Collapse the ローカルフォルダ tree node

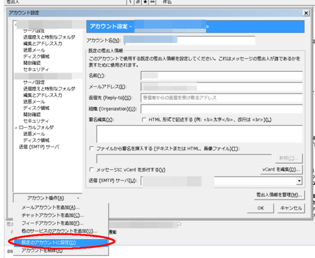pyautogui.click(x=16, y=128)
